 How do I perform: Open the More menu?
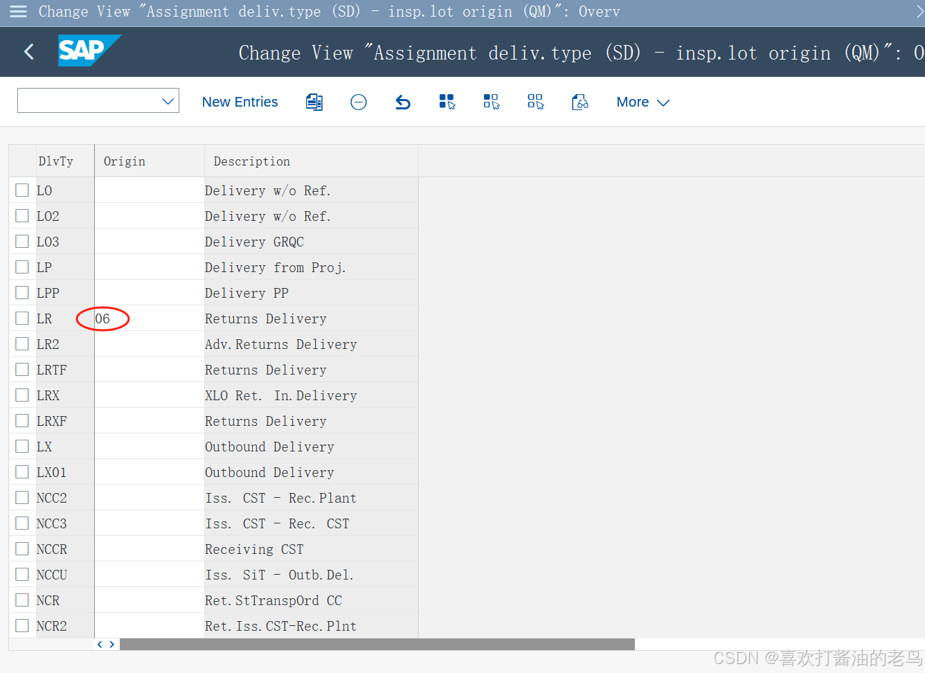[643, 102]
